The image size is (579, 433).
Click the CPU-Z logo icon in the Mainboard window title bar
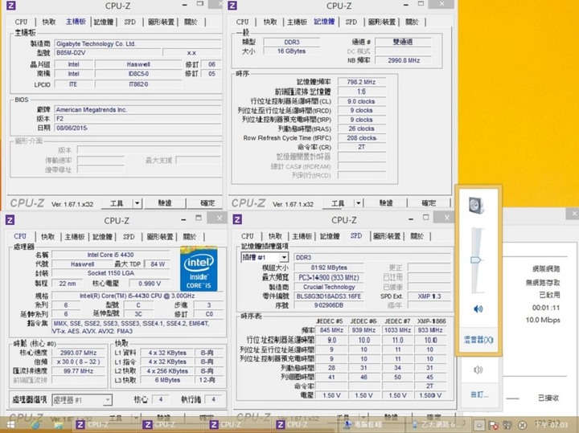click(x=11, y=6)
